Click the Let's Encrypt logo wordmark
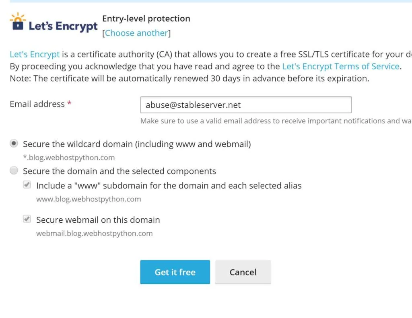 coord(63,26)
